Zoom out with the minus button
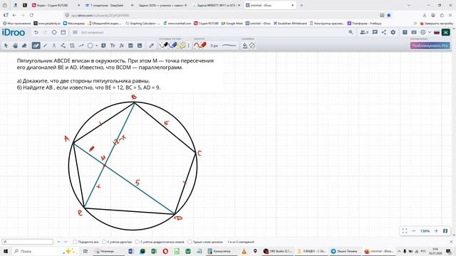 (x=413, y=230)
